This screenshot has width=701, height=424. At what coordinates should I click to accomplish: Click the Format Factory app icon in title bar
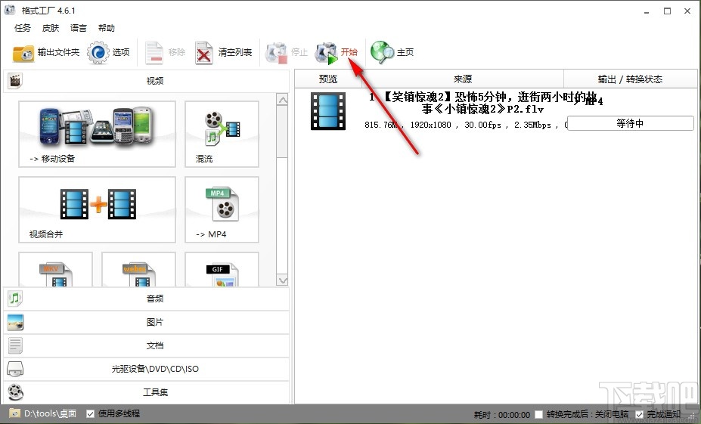point(9,10)
